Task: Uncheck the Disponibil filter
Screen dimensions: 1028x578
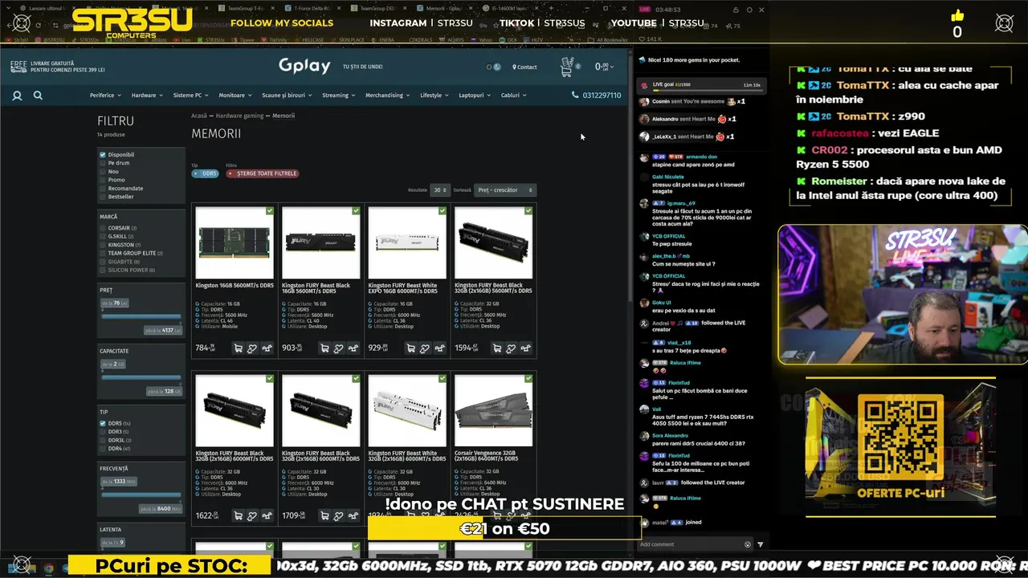Action: pos(103,154)
